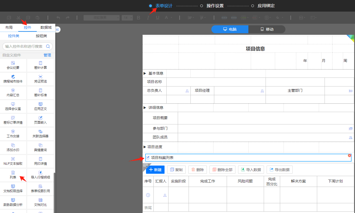This screenshot has height=213, width=355.
Task: Open the fill color bucket dropdown
Action: pos(279,18)
